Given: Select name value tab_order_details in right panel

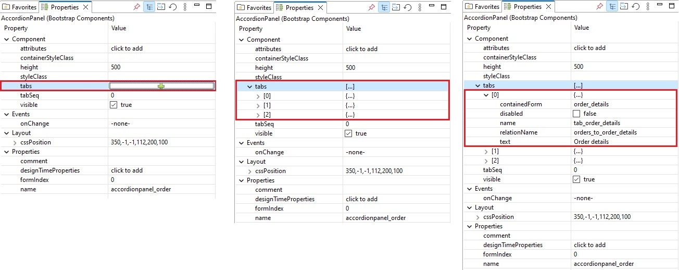Looking at the screenshot, I should point(597,123).
